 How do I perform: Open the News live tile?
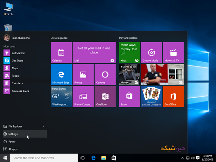pyautogui.click(x=163, y=74)
